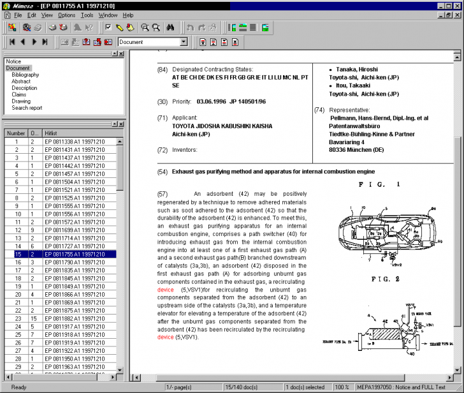464x393 pixels.
Task: Click the greyed-out printer icon in the toolbar
Action: [x=38, y=27]
